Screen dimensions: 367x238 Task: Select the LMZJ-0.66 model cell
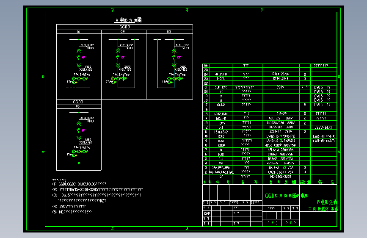point(281,172)
